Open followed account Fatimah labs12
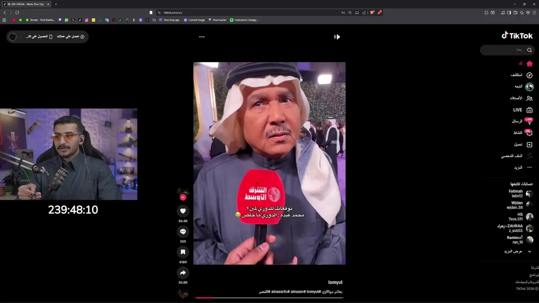Screen dimensions: 539x303 pyautogui.click(x=521, y=194)
